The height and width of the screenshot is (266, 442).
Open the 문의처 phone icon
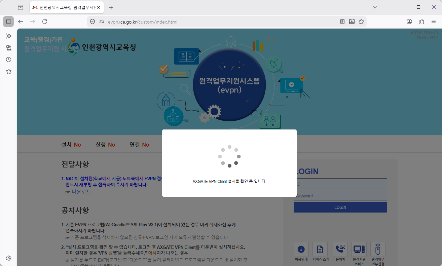pyautogui.click(x=340, y=252)
